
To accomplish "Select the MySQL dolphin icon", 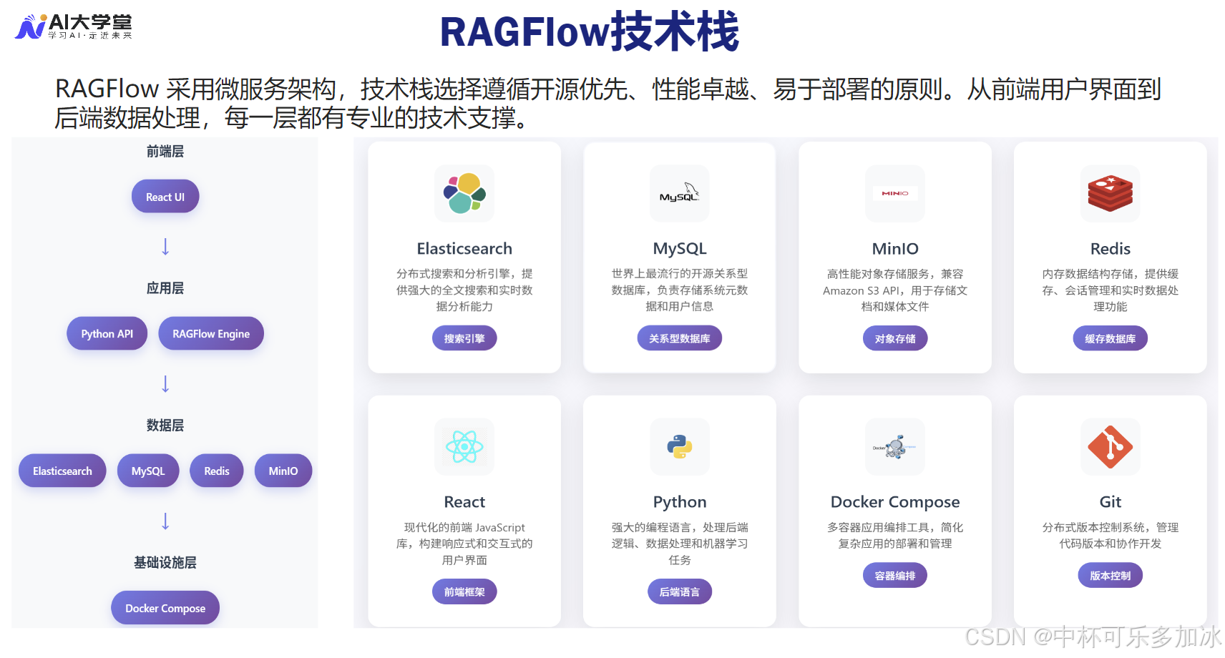I will coord(679,194).
